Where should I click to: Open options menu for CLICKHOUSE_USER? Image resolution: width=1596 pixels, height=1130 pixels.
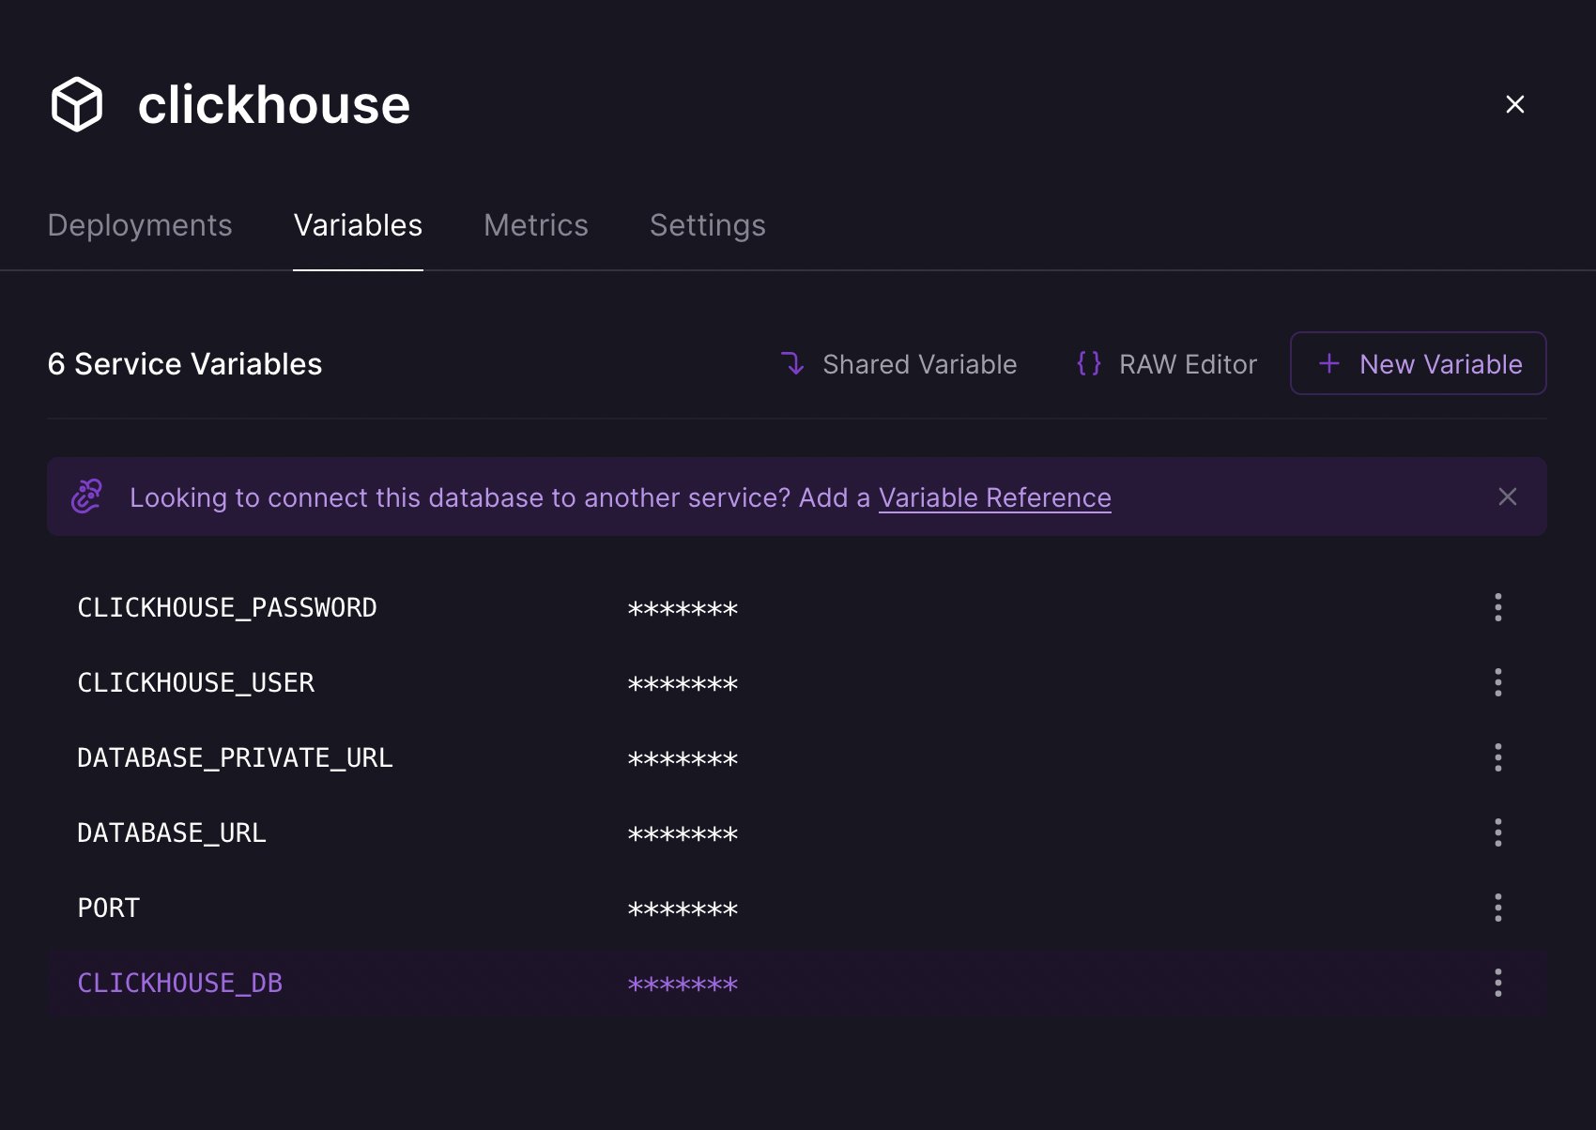(1497, 682)
